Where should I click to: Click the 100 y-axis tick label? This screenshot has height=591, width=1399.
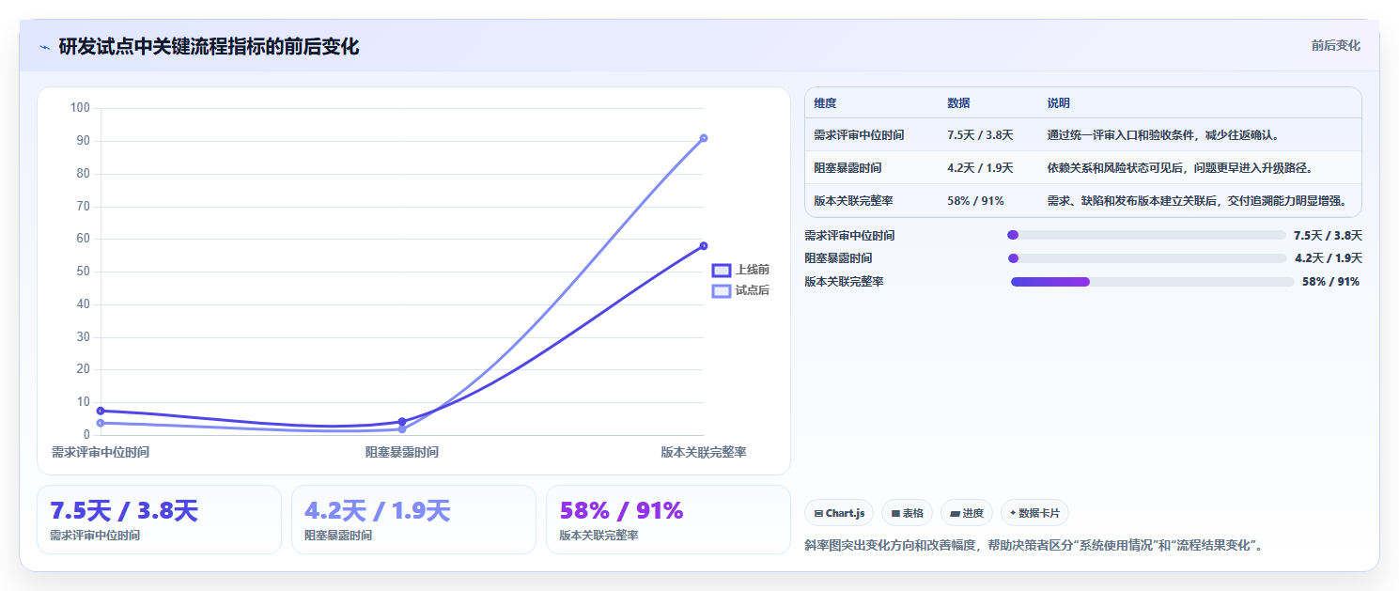pos(80,108)
